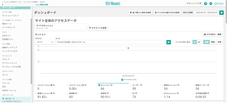Show help for 直帰数 metric
Screen dimensions: 227x103
point(76,93)
